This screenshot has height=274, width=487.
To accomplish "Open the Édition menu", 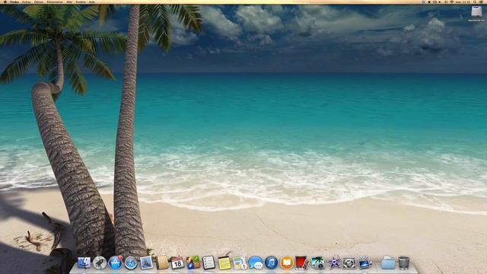I will tap(39, 2).
